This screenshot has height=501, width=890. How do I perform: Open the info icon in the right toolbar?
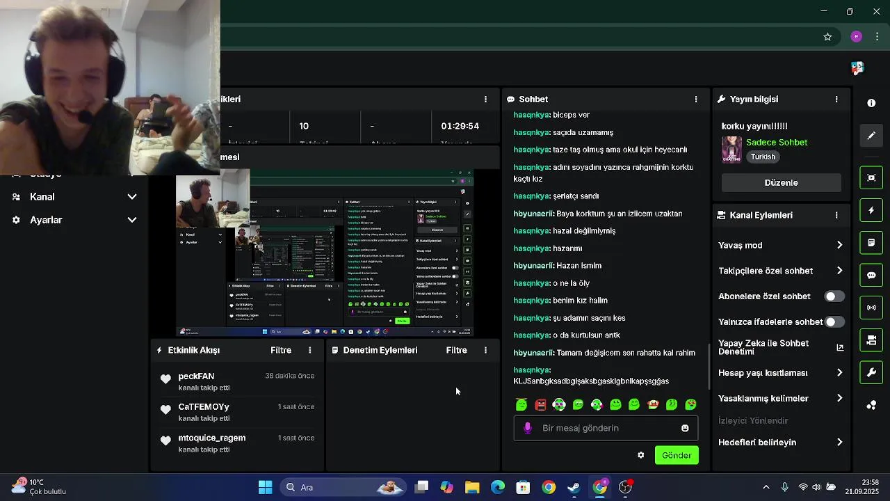click(x=871, y=103)
